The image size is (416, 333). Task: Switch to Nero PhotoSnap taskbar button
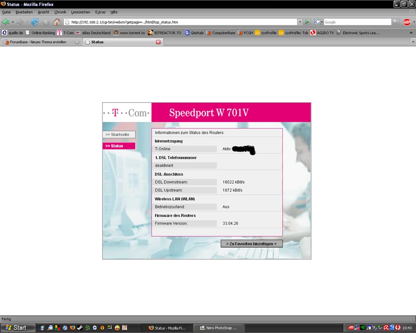pos(218,328)
